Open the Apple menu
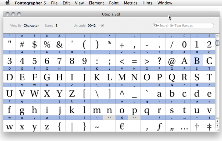 (x=8, y=3)
